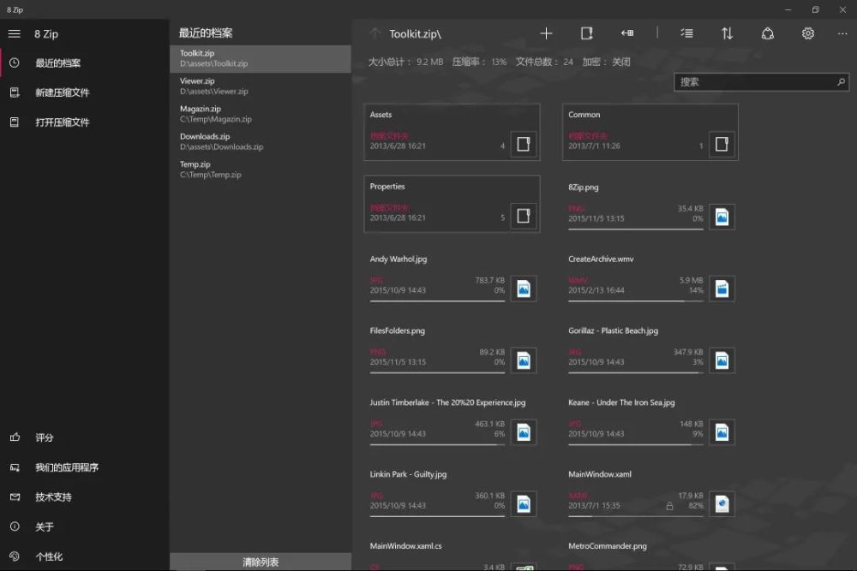This screenshot has height=571, width=857.
Task: Click the 8Zip.png image file icon
Action: click(x=722, y=217)
